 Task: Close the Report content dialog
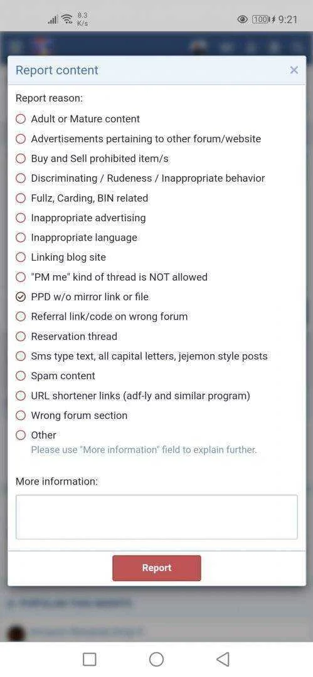[294, 70]
